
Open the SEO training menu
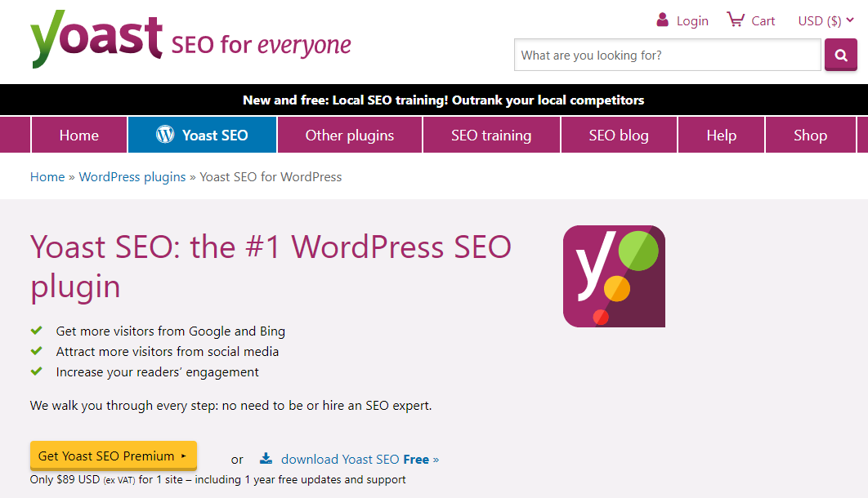point(491,135)
